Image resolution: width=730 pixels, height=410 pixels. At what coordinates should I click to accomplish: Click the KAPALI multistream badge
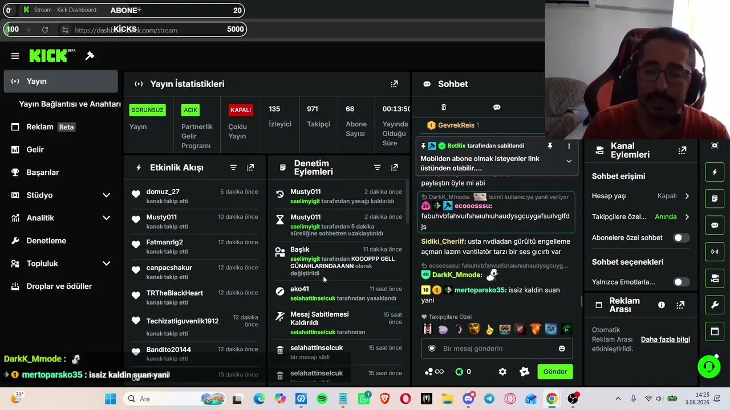(241, 110)
